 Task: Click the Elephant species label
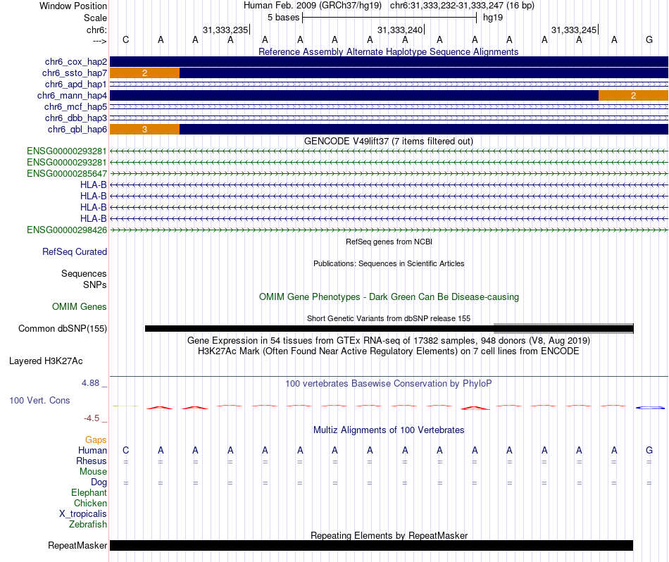click(x=89, y=493)
